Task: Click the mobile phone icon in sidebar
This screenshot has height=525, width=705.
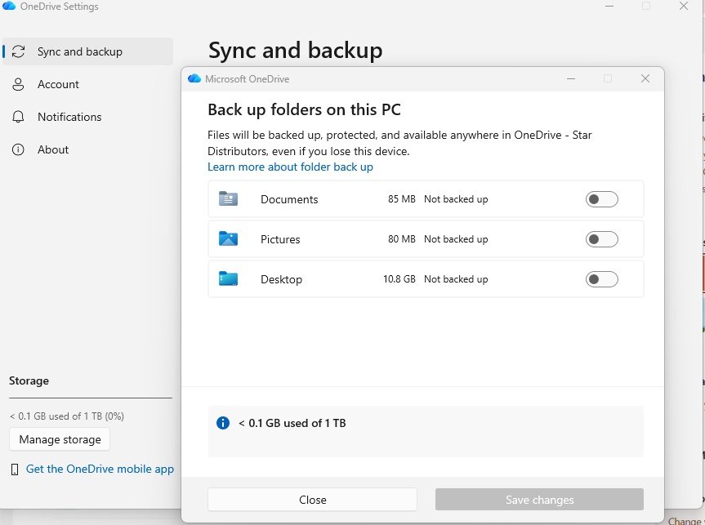Action: click(x=15, y=469)
